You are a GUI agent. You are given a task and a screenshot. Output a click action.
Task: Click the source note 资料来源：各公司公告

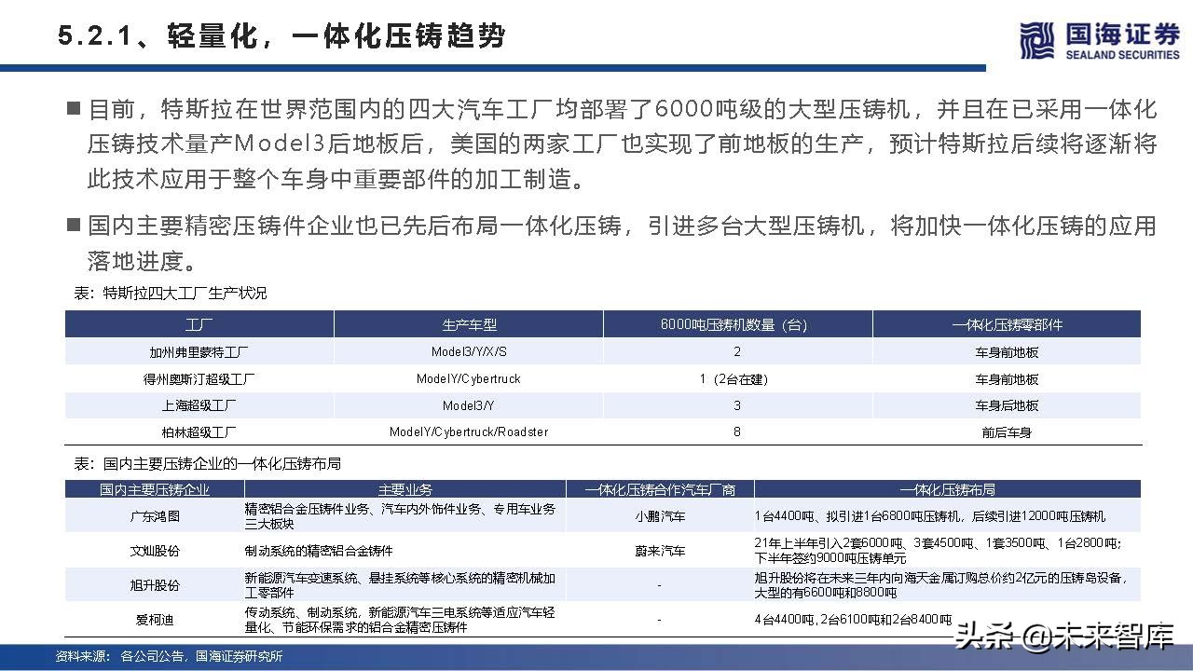coord(170,656)
